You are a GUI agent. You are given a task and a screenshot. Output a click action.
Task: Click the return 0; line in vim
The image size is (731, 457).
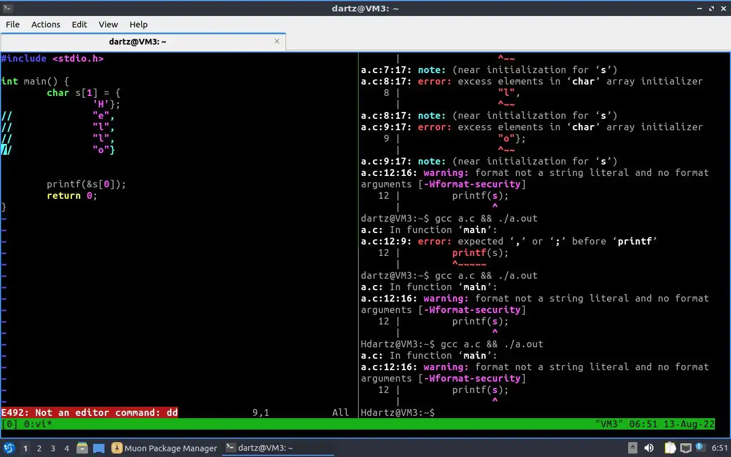pos(72,195)
